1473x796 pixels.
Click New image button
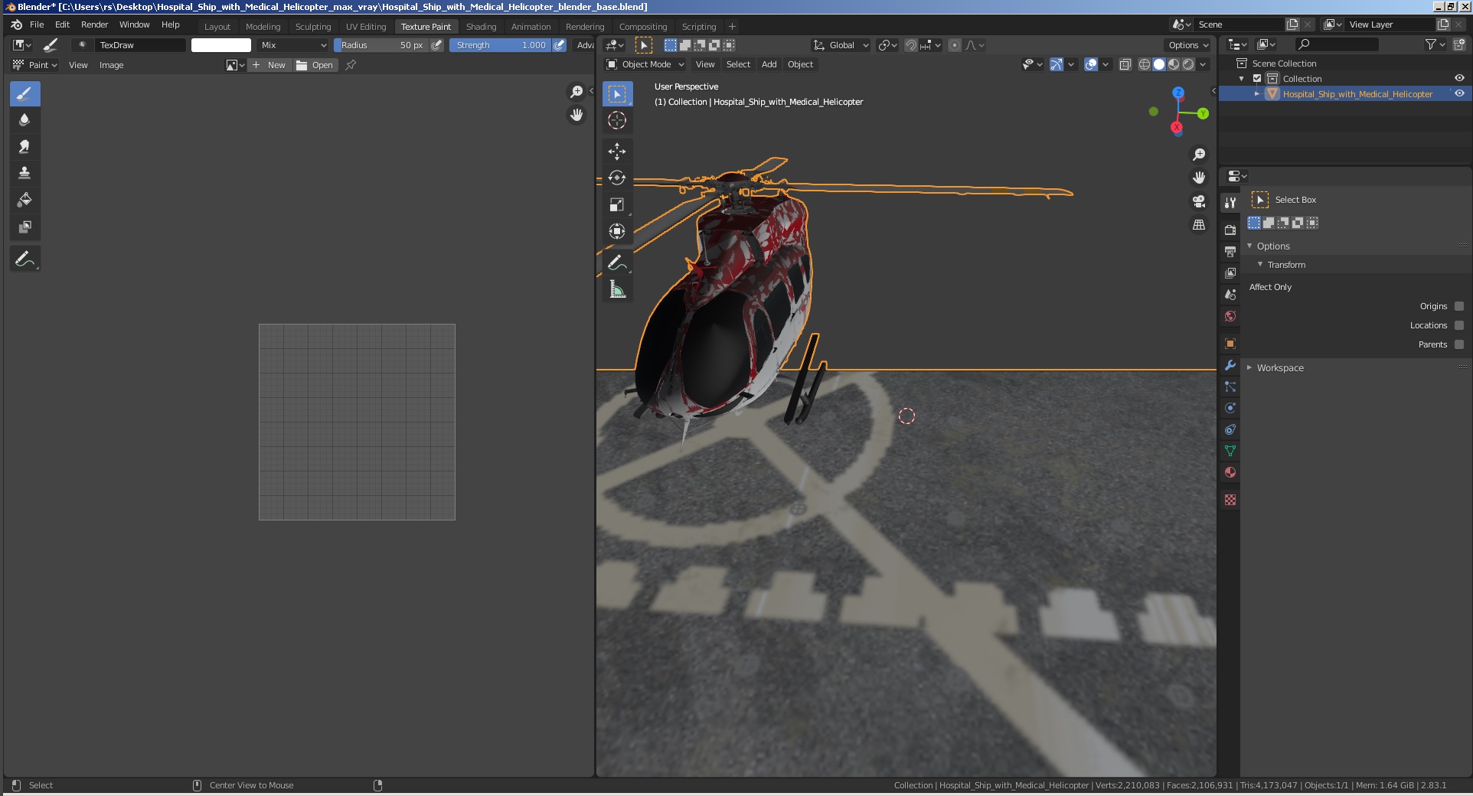point(269,65)
